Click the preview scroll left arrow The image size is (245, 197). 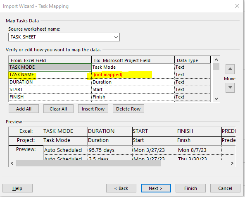[12, 163]
